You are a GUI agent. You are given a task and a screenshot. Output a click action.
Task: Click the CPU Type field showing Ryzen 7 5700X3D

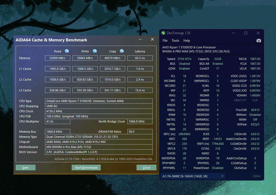point(99,101)
